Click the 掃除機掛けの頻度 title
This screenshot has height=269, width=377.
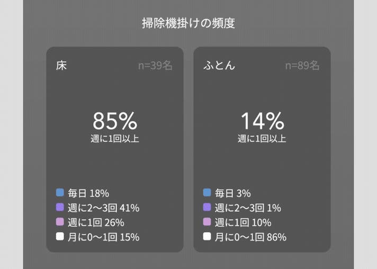(188, 23)
